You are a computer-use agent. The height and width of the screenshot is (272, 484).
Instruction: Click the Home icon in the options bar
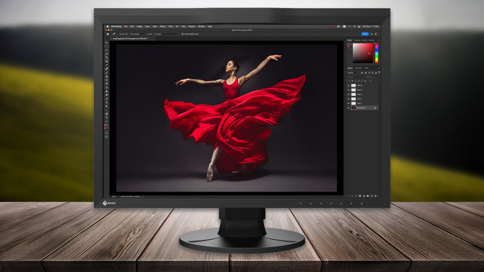tap(108, 34)
